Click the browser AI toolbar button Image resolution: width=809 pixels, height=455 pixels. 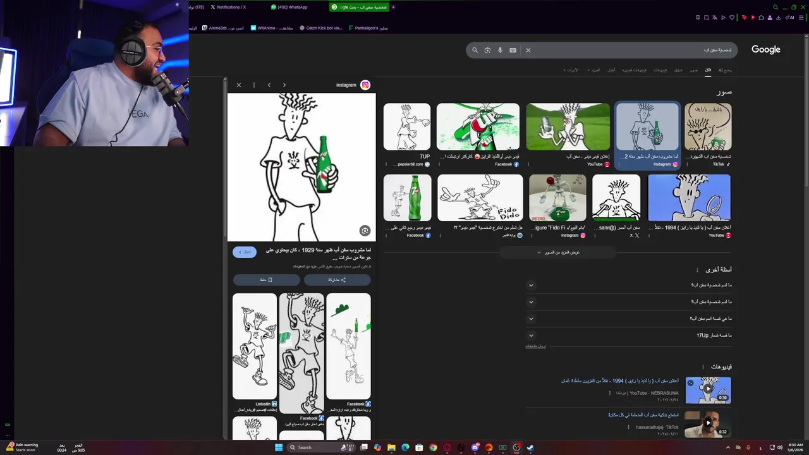coord(789,18)
